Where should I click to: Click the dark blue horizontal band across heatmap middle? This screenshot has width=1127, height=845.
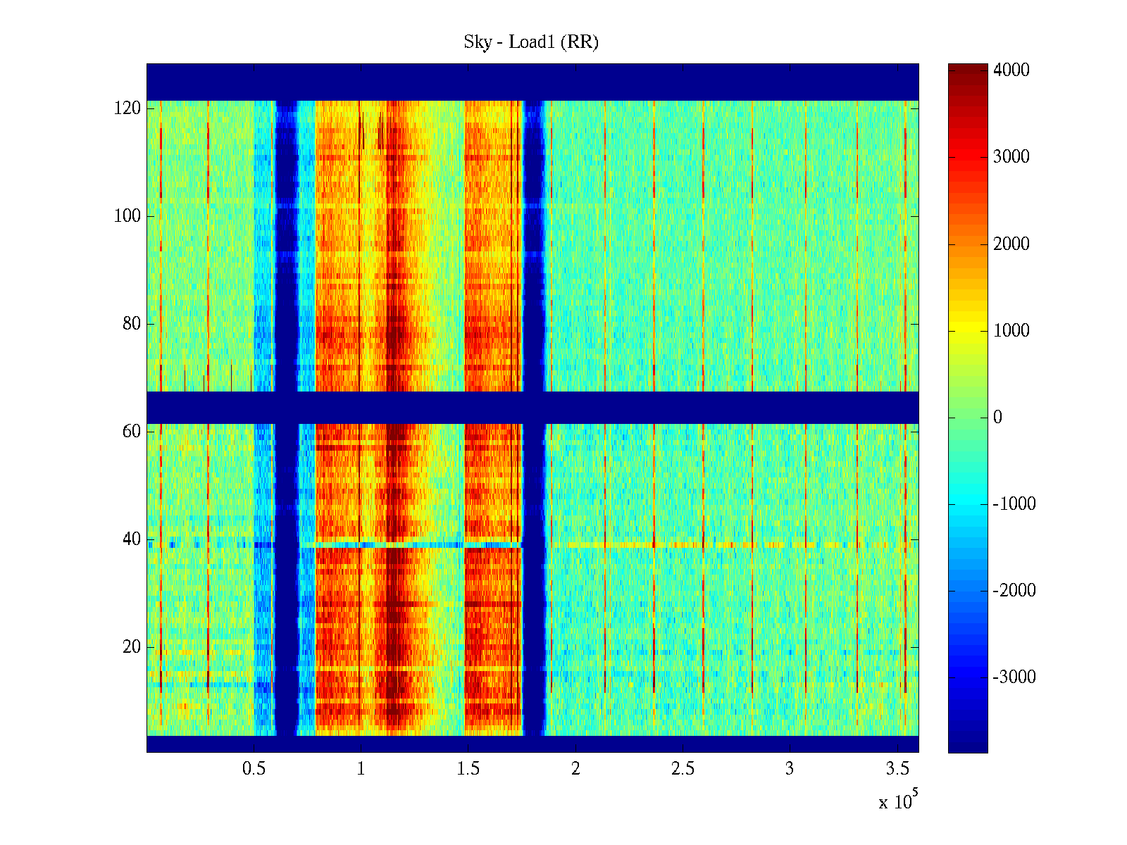[532, 407]
